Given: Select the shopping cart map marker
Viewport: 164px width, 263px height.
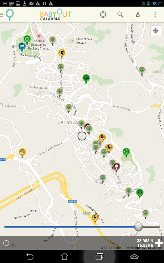Looking at the screenshot, I should point(22,153).
